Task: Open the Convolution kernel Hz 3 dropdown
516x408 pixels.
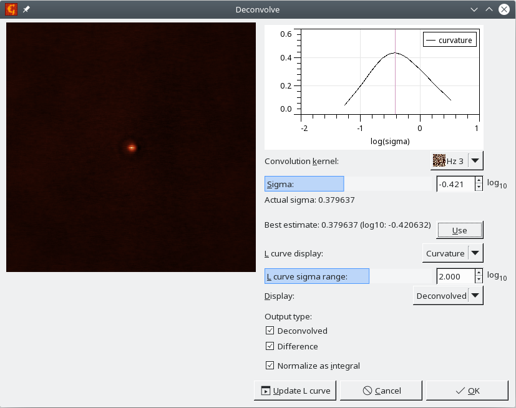Action: 457,160
